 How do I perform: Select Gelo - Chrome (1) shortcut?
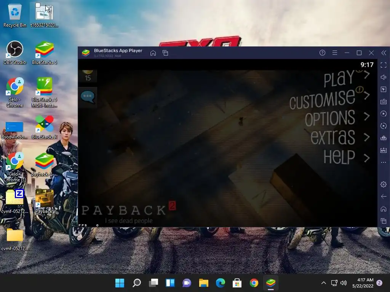tap(15, 167)
